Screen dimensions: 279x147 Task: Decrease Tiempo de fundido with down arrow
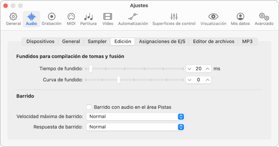pyautogui.click(x=190, y=69)
